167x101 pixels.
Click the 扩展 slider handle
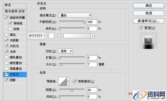[59, 58]
